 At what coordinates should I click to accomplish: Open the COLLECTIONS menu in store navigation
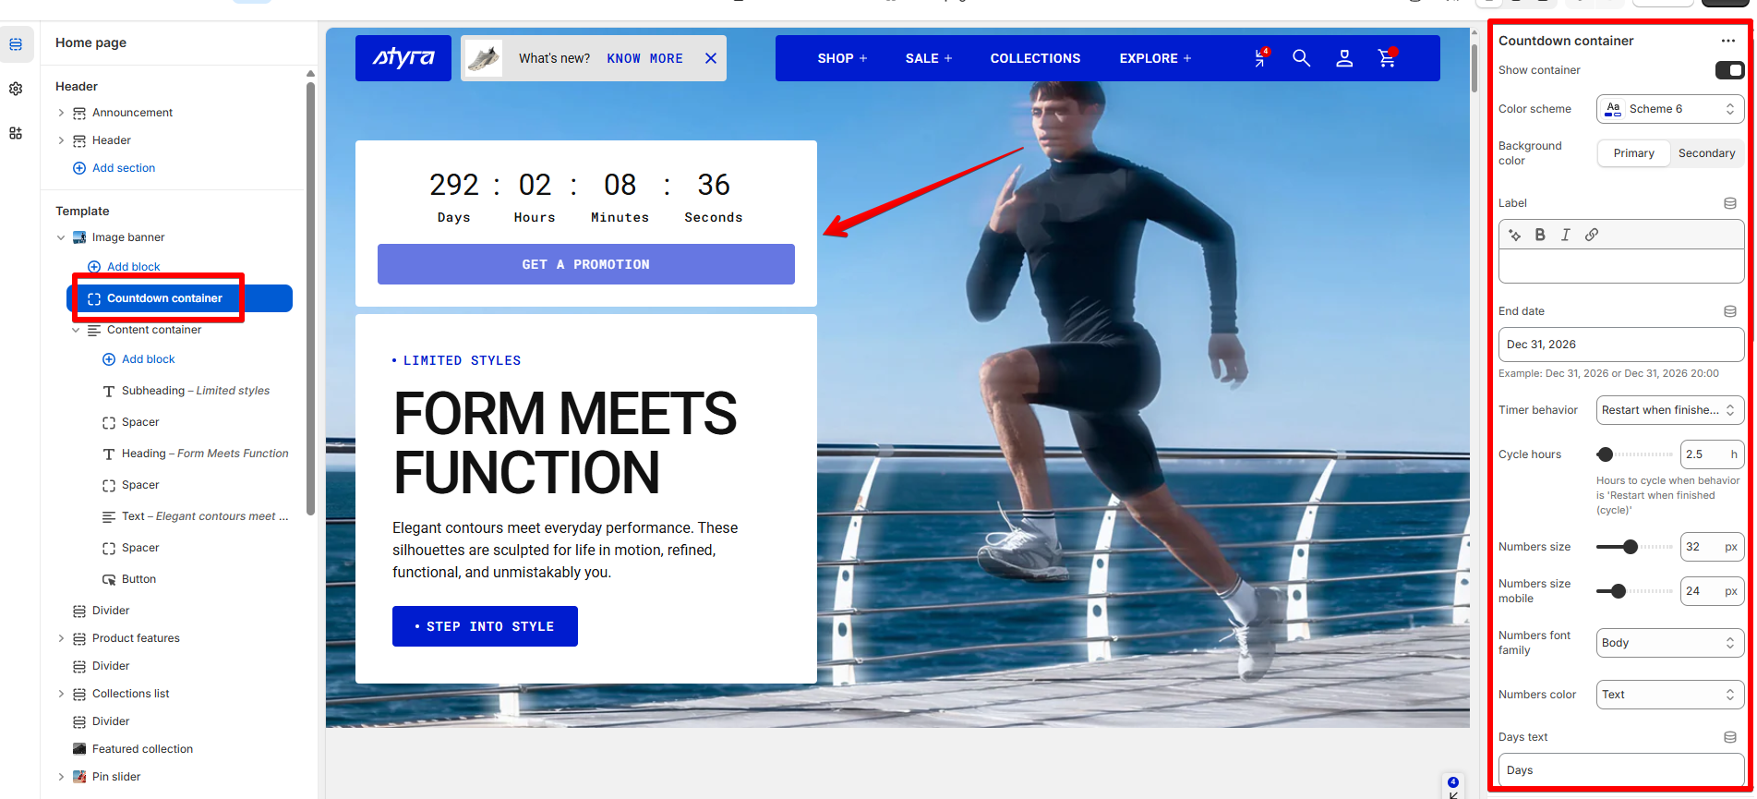click(1035, 58)
